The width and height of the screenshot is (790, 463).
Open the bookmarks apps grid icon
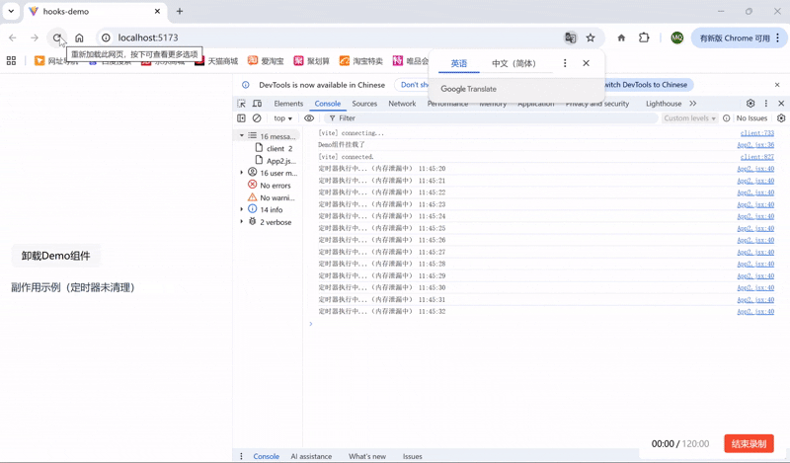(x=11, y=61)
